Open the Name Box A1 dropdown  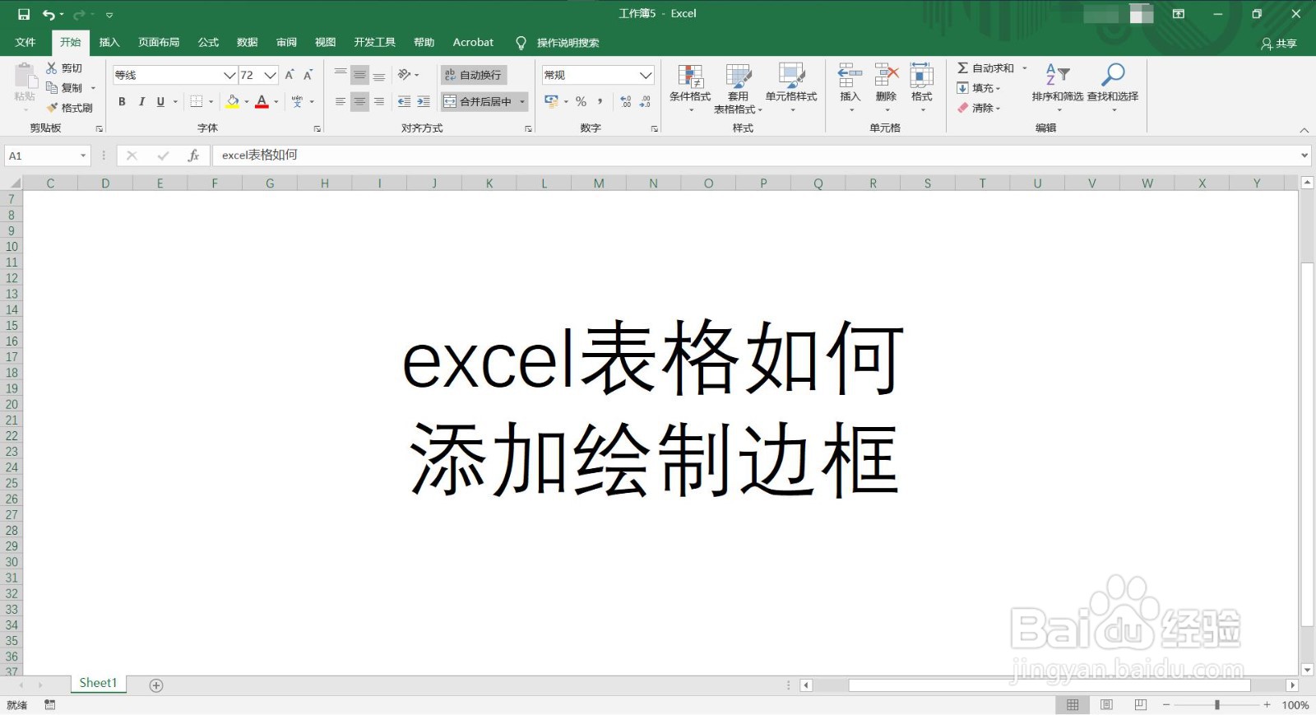click(x=83, y=156)
